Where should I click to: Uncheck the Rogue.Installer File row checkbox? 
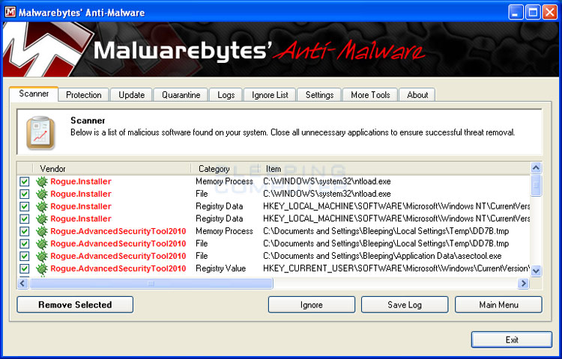(x=25, y=194)
